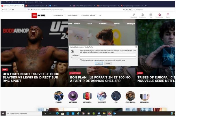Reload the page with the browser refresh icon
This screenshot has width=204, height=117.
pyautogui.click(x=10, y=10)
